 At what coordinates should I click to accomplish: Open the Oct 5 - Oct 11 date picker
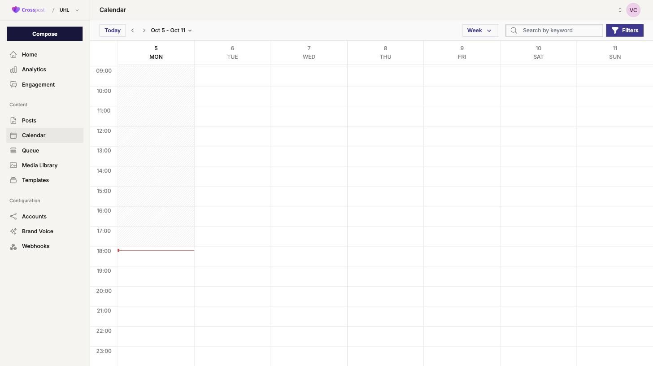tap(171, 30)
